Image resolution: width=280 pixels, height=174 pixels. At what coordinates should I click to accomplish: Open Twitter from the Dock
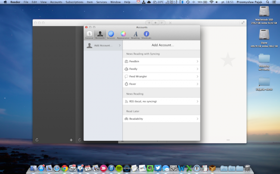[158, 168]
